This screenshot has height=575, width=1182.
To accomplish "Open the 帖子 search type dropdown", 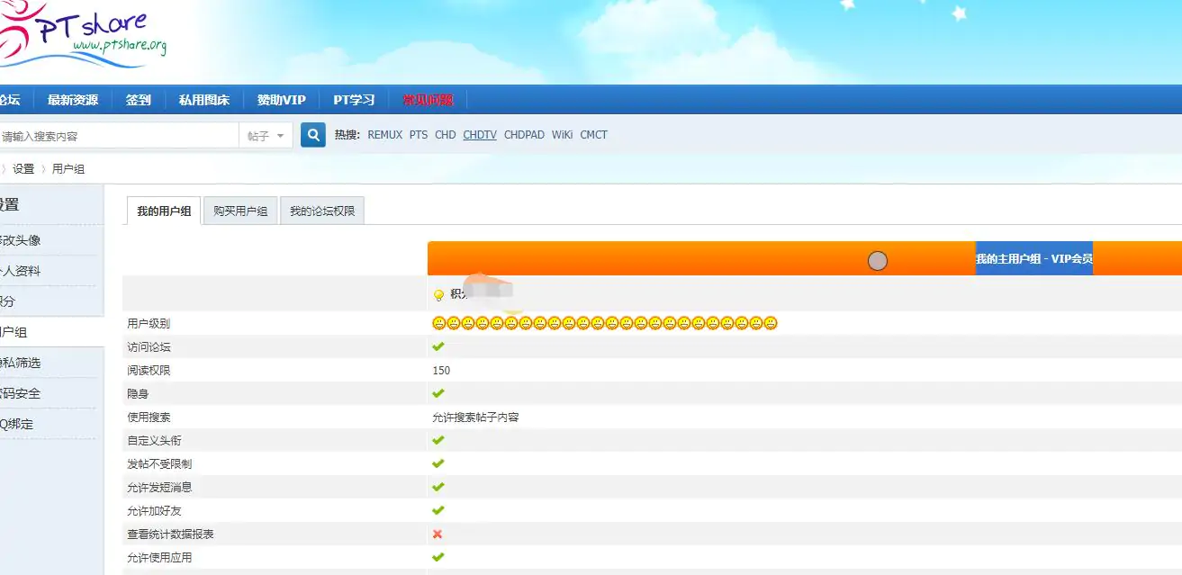I will [x=266, y=136].
